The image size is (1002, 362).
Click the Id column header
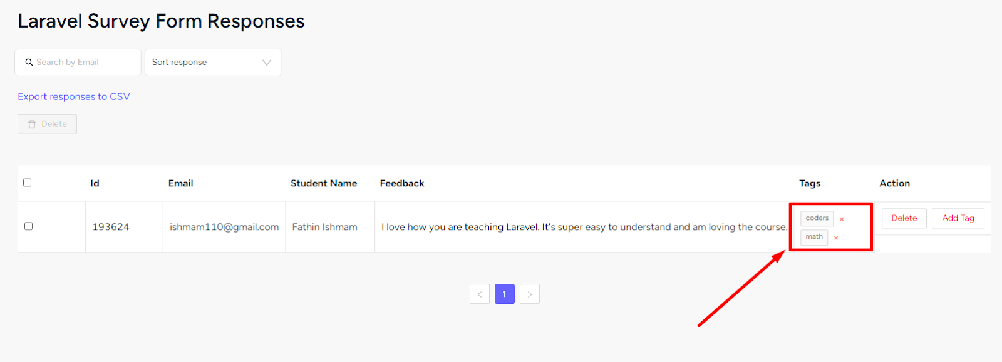[95, 183]
